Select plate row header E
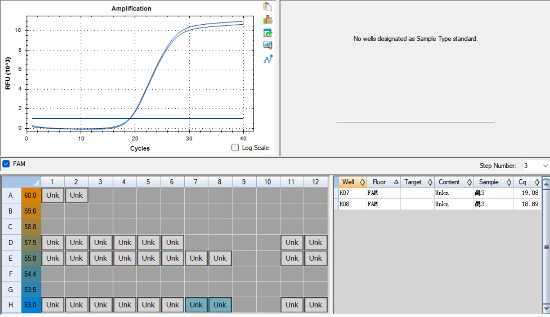 (x=10, y=258)
